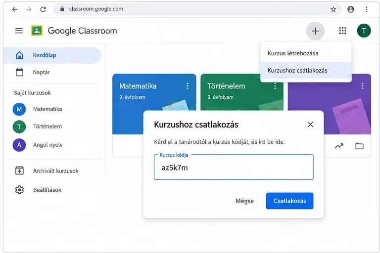
Task: Click the Naptár calendar icon
Action: (19, 72)
